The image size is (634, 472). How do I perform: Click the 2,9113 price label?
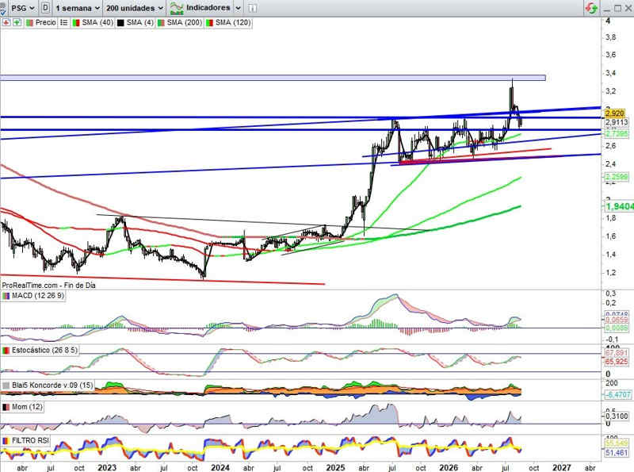click(617, 122)
